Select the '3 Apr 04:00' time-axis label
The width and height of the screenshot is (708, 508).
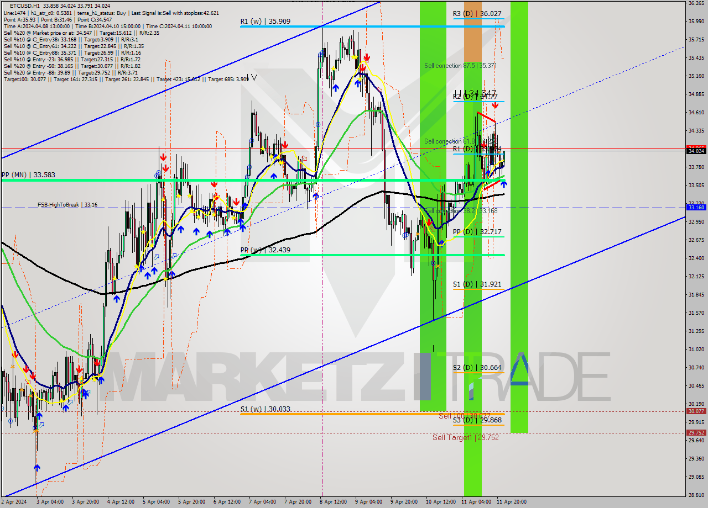[49, 502]
